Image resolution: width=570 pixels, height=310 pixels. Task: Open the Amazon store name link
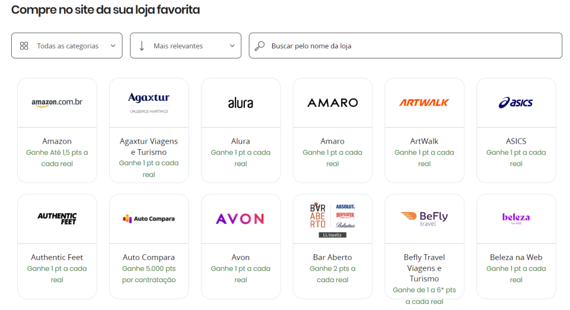click(x=57, y=141)
